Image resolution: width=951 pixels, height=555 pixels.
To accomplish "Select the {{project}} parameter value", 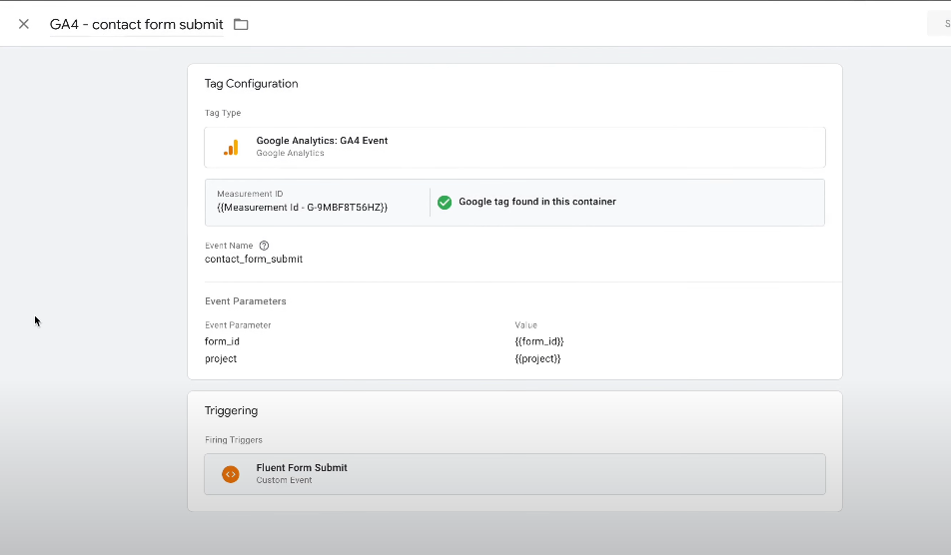I will 537,358.
